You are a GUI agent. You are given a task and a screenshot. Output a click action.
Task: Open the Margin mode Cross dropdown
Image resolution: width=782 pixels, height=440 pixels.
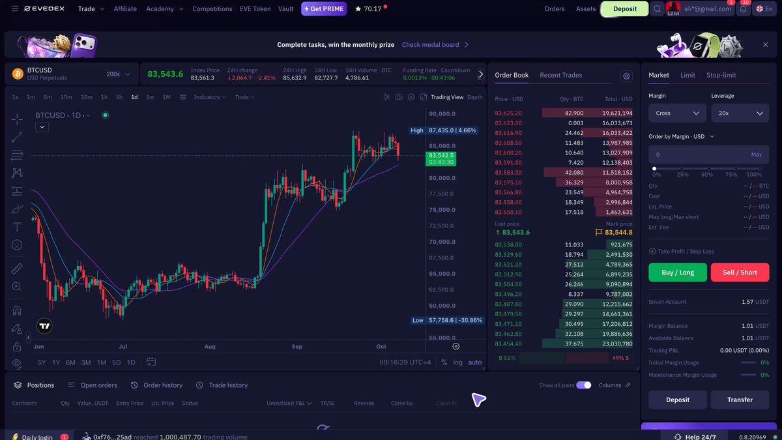[677, 113]
